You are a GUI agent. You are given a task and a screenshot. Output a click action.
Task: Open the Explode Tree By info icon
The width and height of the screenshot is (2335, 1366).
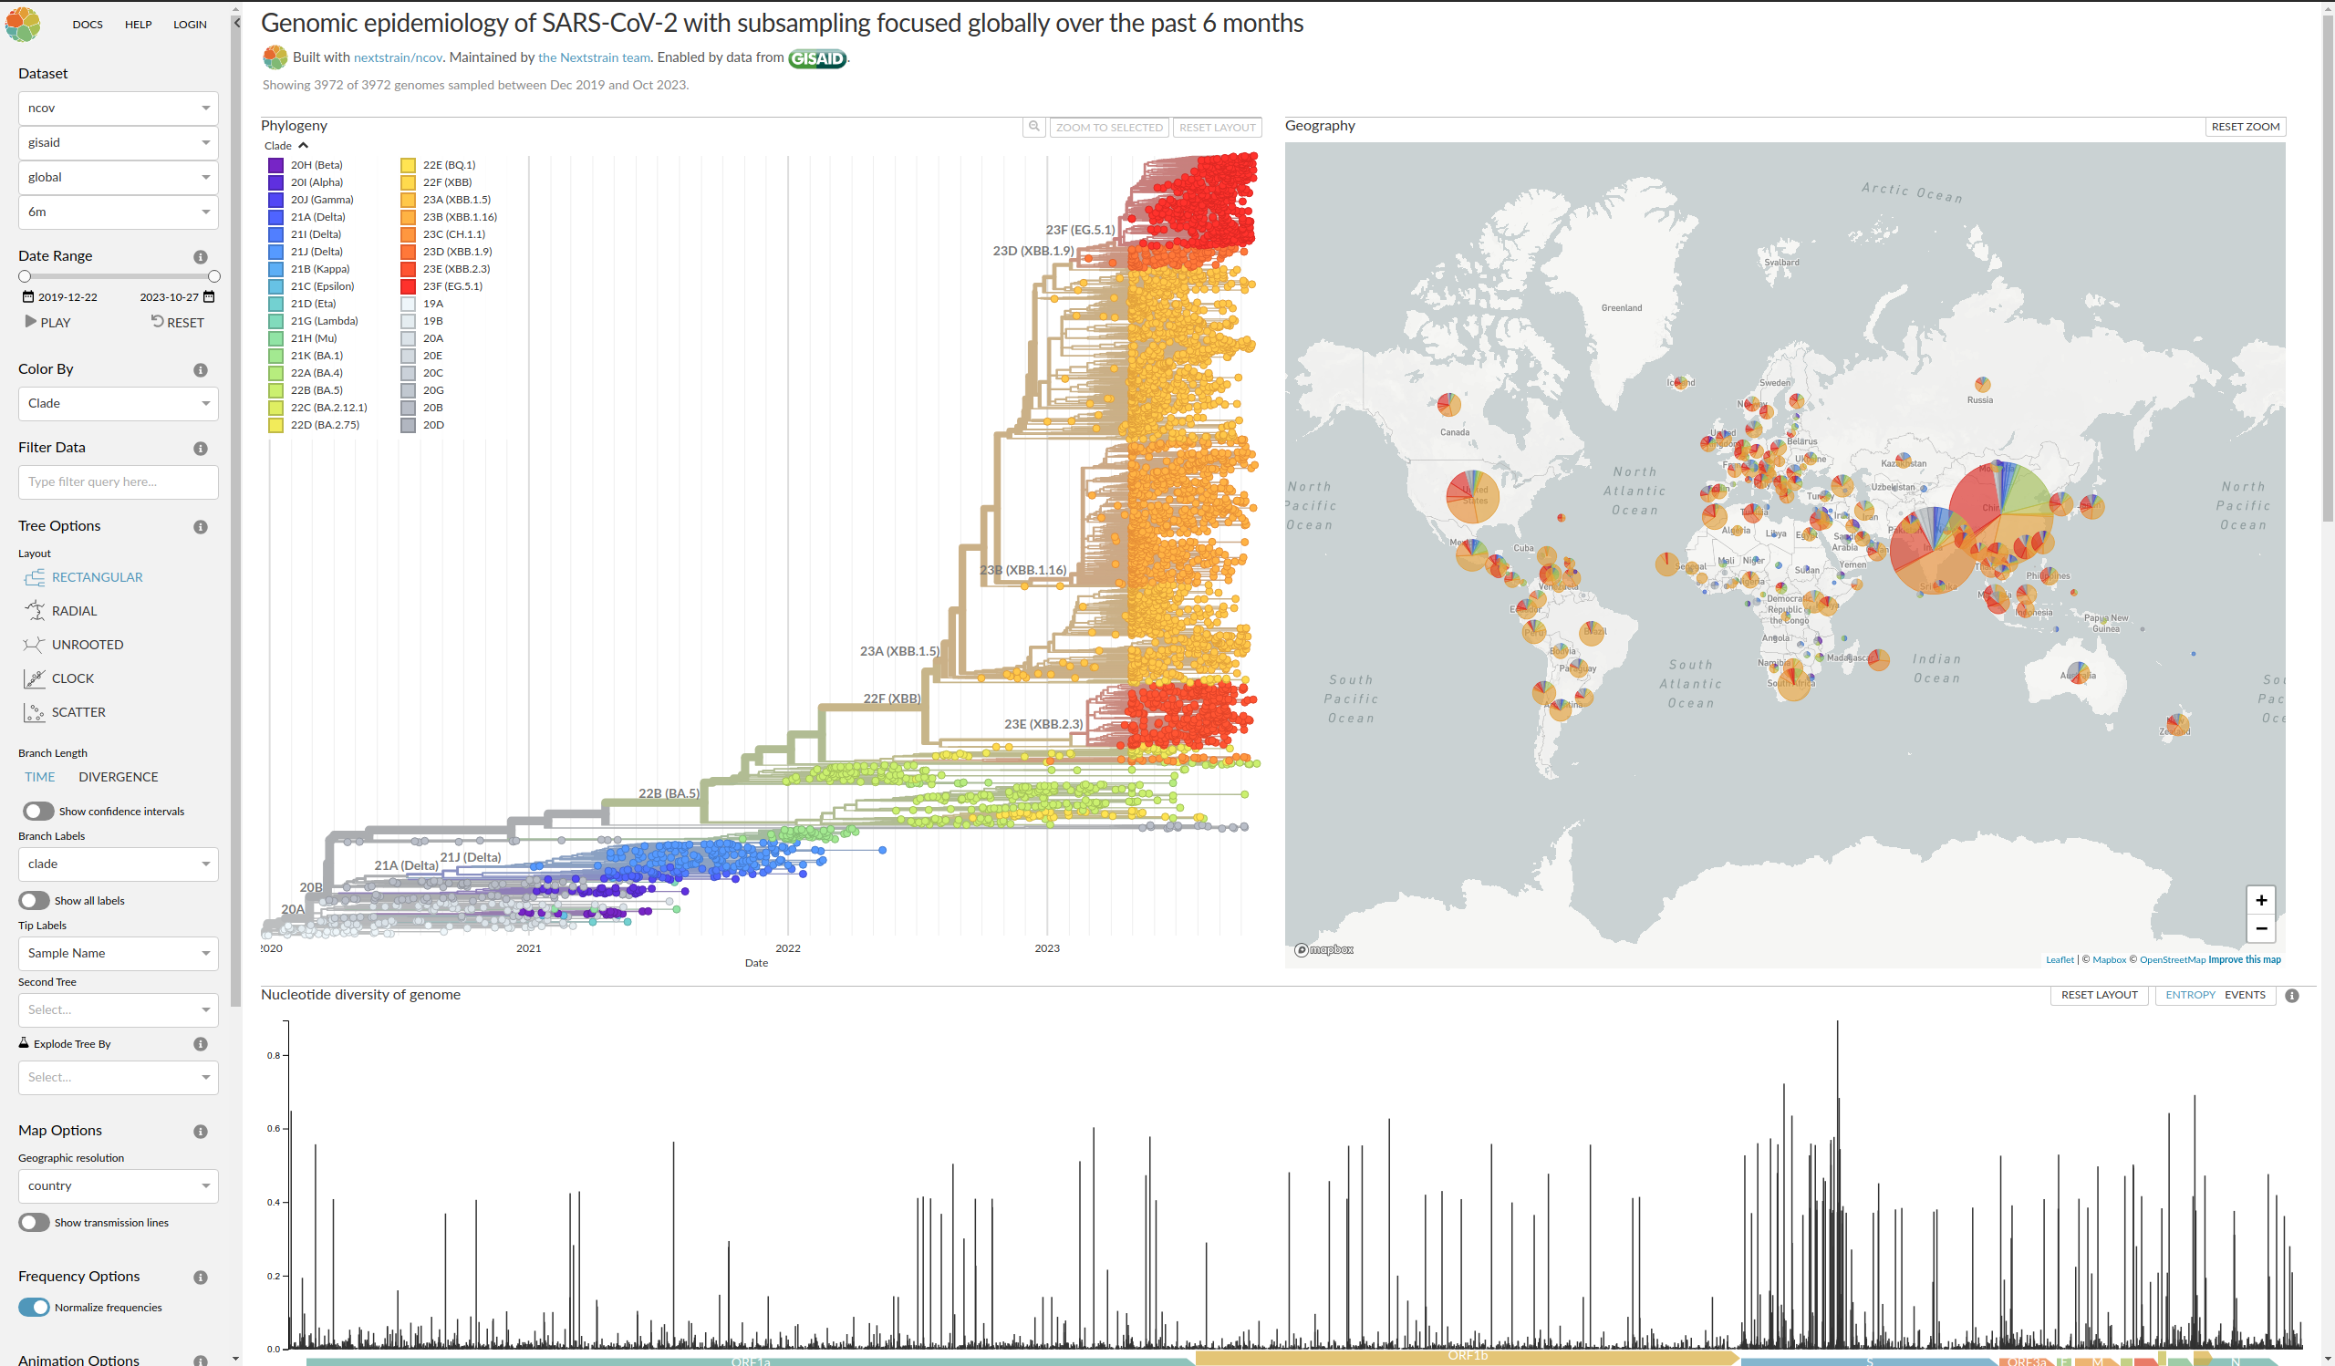[200, 1044]
